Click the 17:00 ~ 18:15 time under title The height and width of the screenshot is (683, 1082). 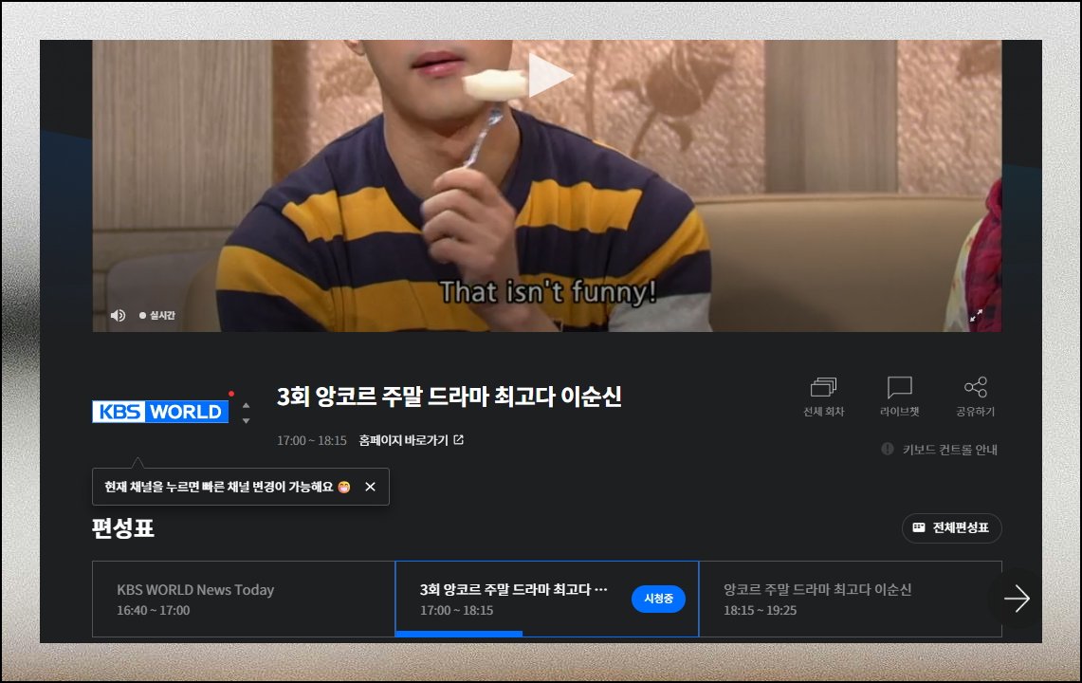pyautogui.click(x=312, y=440)
